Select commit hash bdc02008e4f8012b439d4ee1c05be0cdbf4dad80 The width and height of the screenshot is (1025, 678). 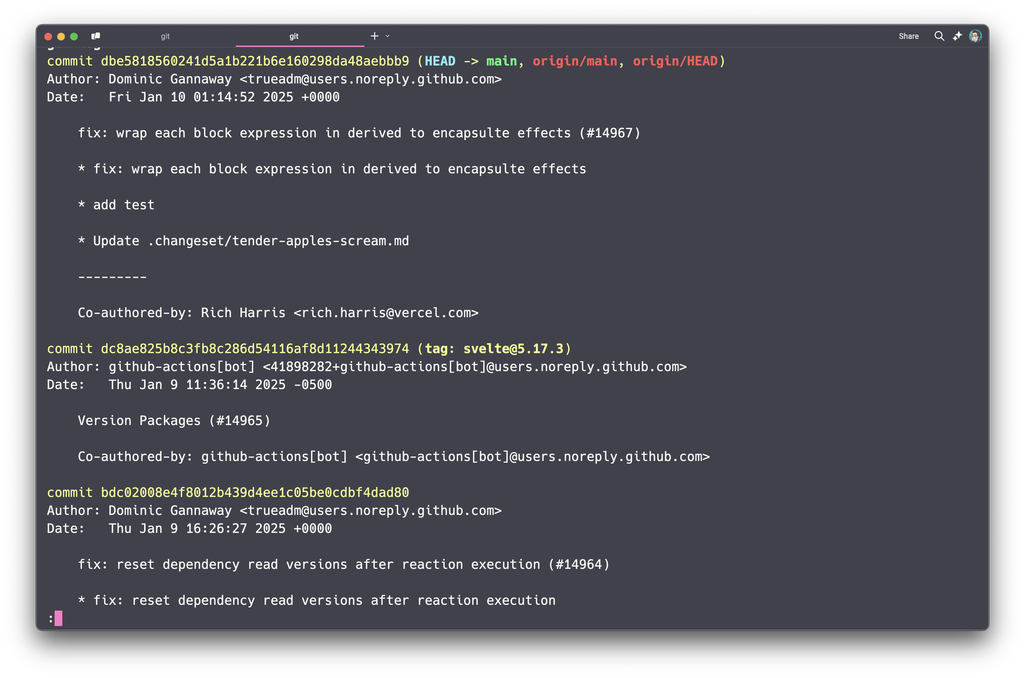click(x=255, y=492)
